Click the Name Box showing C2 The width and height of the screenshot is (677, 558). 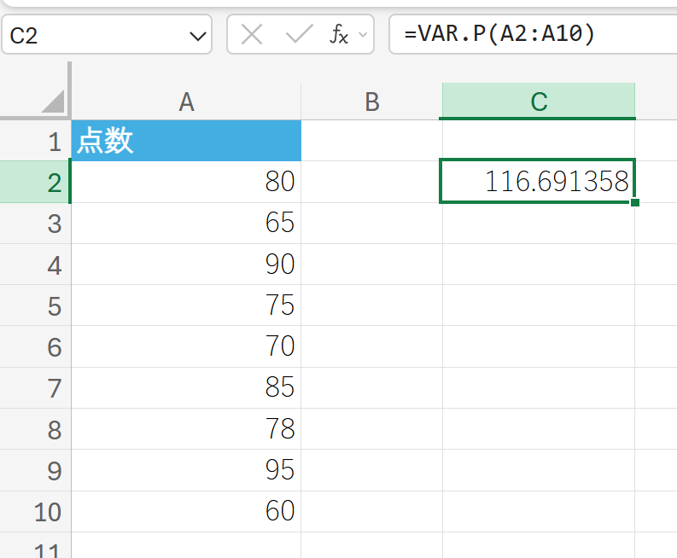point(94,36)
